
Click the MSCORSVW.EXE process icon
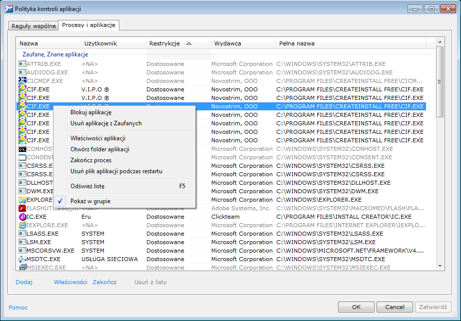tap(22, 251)
